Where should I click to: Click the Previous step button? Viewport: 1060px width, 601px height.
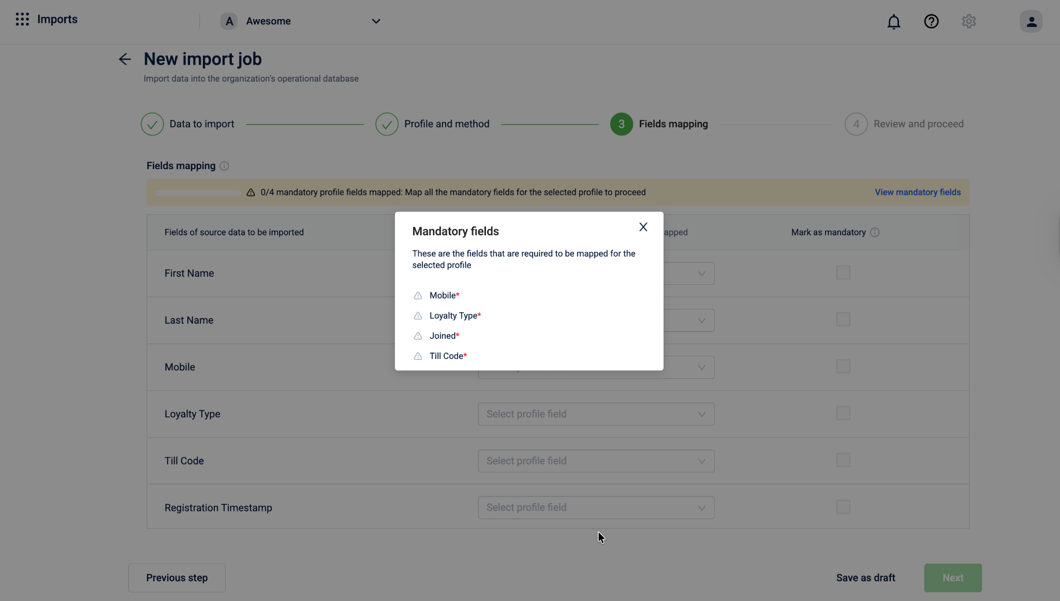pos(176,578)
